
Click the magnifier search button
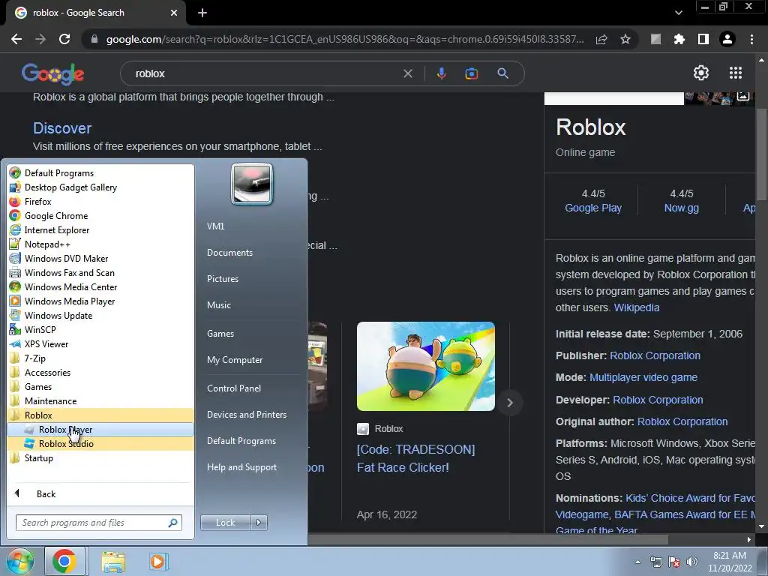(x=503, y=73)
